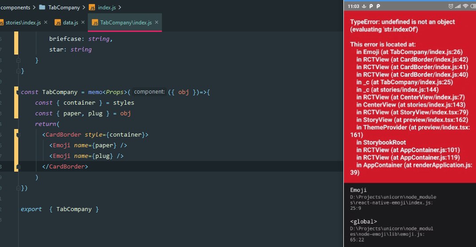Click 'Props' generic type in code
The image size is (476, 247).
[115, 92]
